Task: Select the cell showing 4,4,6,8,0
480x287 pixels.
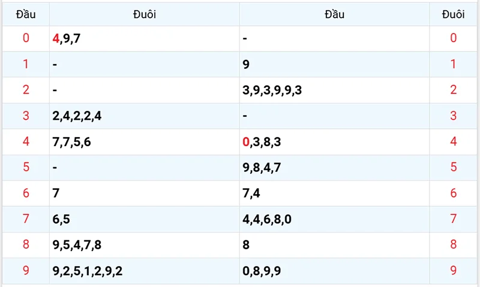Action: tap(334, 219)
